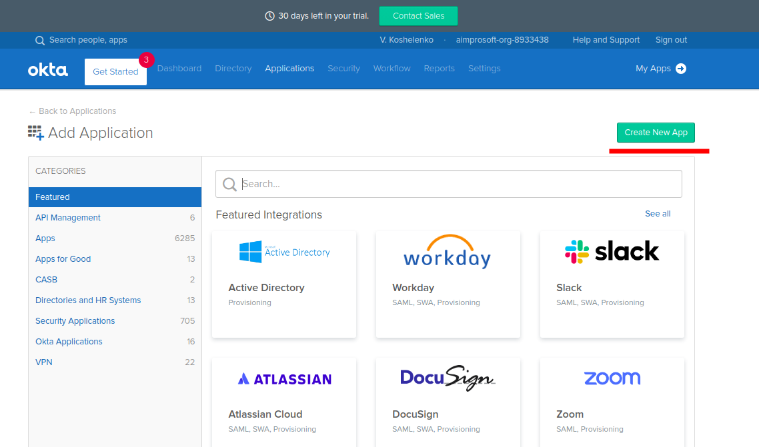
Task: Open the Applications menu
Action: [x=289, y=69]
